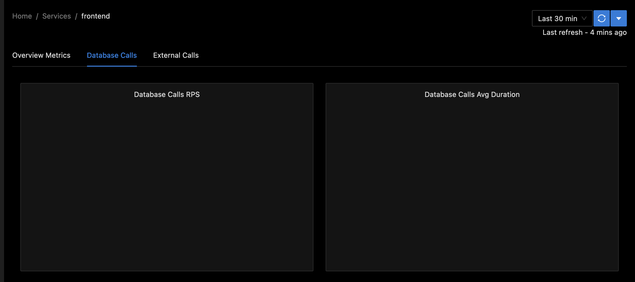Go to the Home breadcrumb
The image size is (635, 282).
pyautogui.click(x=22, y=16)
